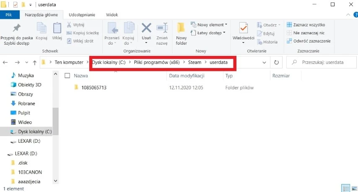Go up one level with up arrow
The image size is (358, 192).
(x=35, y=63)
